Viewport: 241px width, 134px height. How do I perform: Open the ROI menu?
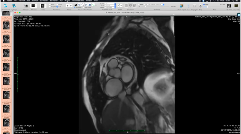61,1
